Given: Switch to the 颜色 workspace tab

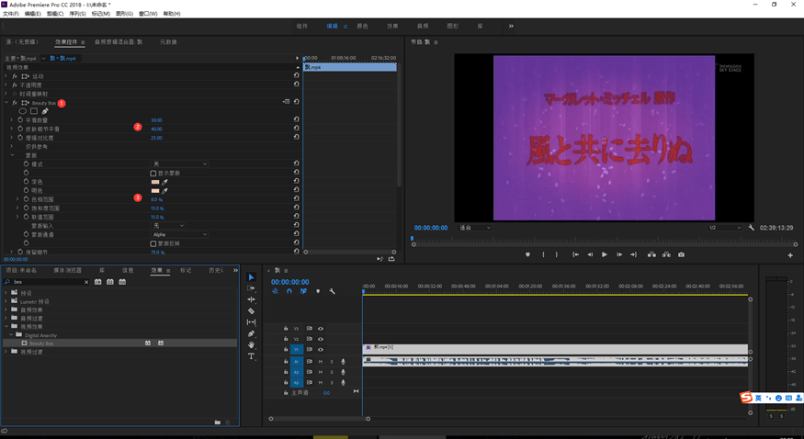Looking at the screenshot, I should [x=362, y=26].
